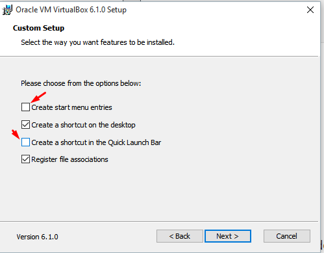The width and height of the screenshot is (324, 253).
Task: Click the red arrow above start menu checkbox
Action: tap(38, 97)
